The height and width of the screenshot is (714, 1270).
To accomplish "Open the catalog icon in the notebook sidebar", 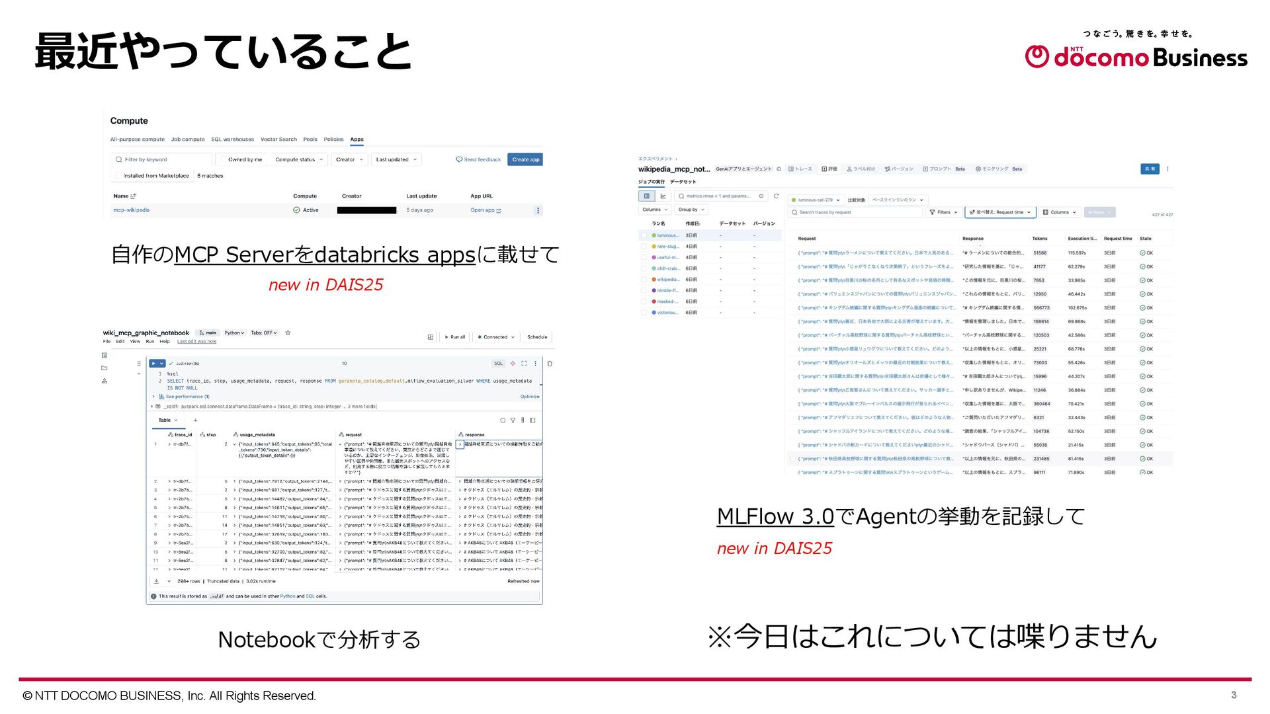I will click(105, 381).
